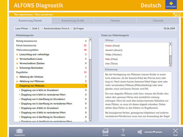
Task: Click Wörter list scroll up arrow
Action: [171, 44]
